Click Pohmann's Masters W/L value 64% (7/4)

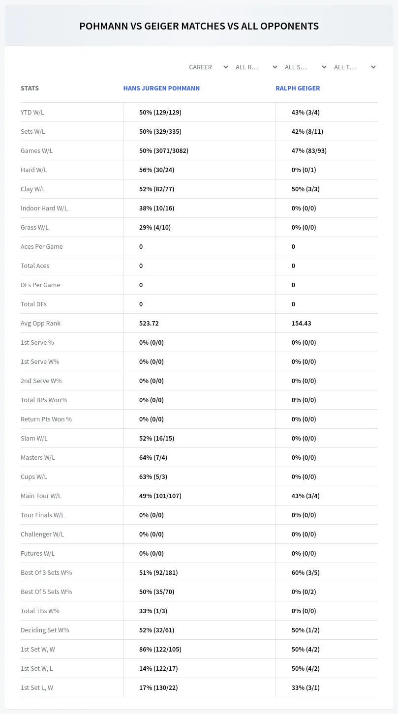point(153,457)
